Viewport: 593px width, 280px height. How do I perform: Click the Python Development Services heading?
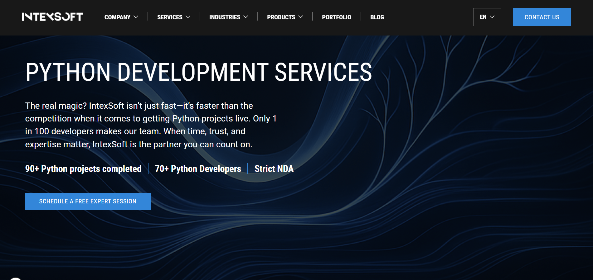[198, 72]
